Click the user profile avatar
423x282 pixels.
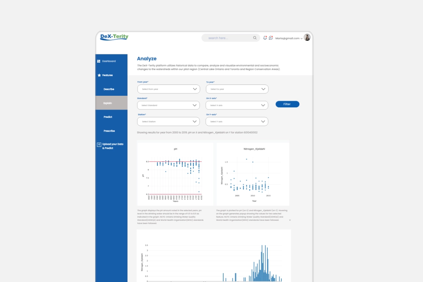point(307,38)
